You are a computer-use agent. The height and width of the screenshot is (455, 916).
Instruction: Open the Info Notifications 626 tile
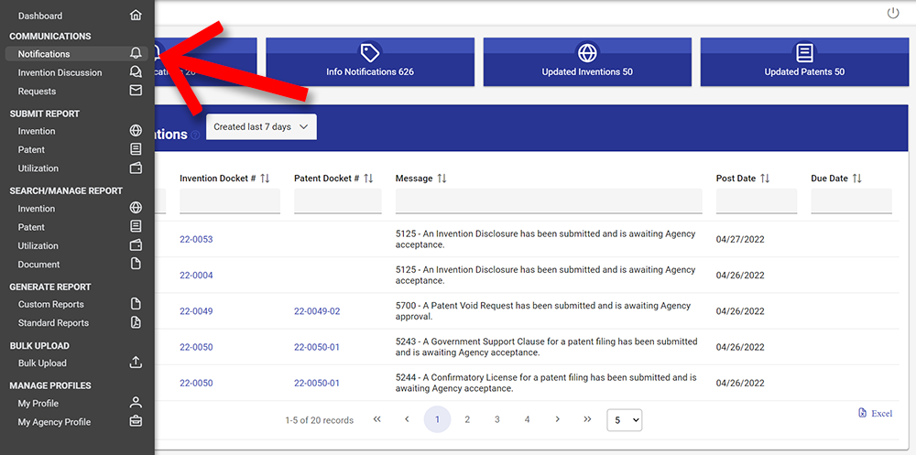tap(370, 62)
